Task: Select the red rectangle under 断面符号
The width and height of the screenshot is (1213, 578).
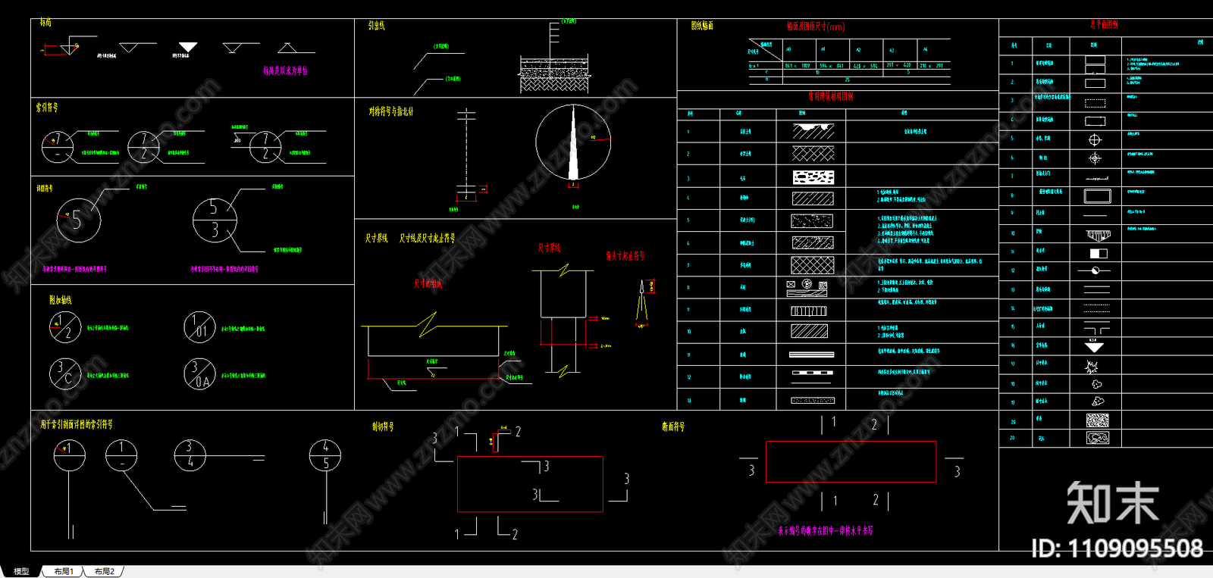Action: [x=851, y=461]
